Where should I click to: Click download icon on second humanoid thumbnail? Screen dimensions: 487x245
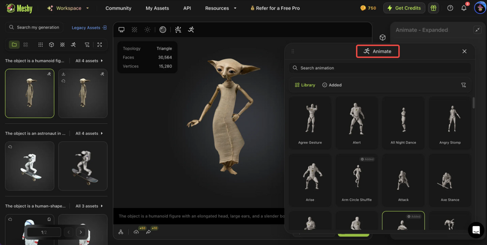[x=63, y=74]
